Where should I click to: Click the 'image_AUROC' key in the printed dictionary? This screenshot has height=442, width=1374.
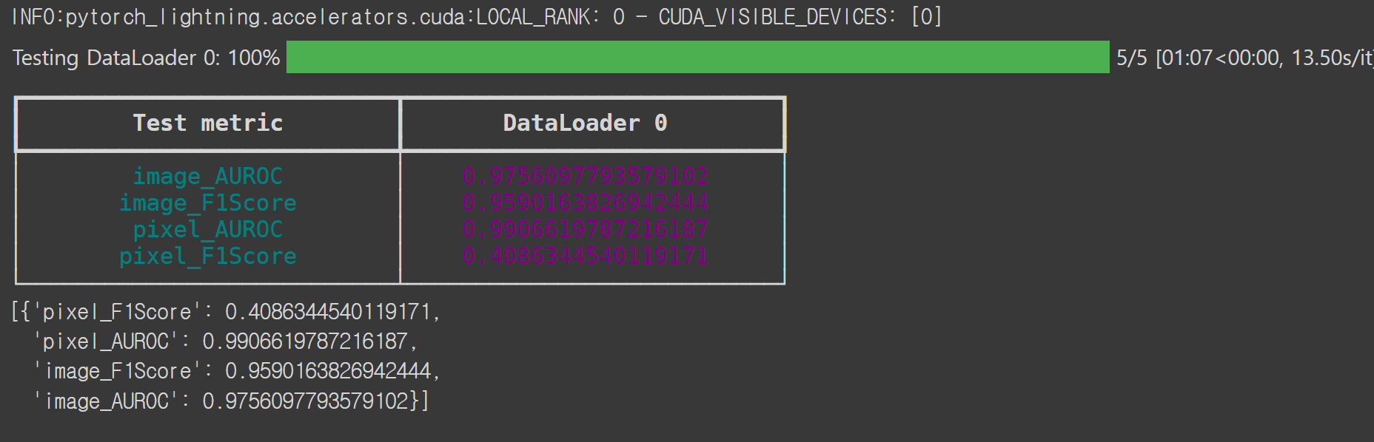tap(106, 401)
